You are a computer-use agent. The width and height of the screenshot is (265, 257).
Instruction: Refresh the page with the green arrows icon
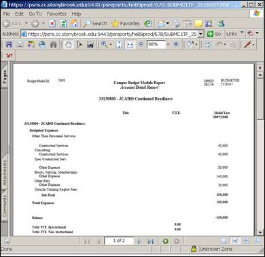coord(63,24)
